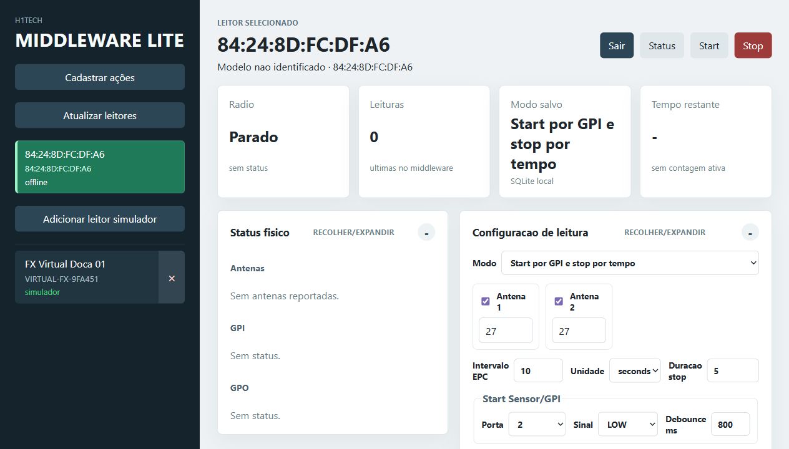Collapse the Status fisico panel
The height and width of the screenshot is (449, 789).
tap(426, 233)
